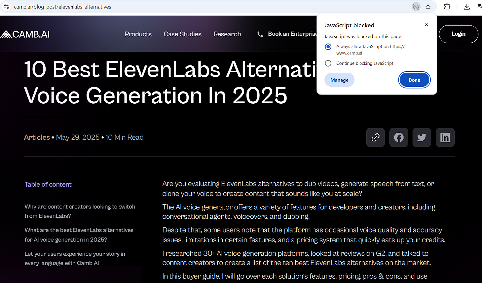482x283 pixels.
Task: Click the phone icon beside Book an Enterprise
Action: click(260, 34)
